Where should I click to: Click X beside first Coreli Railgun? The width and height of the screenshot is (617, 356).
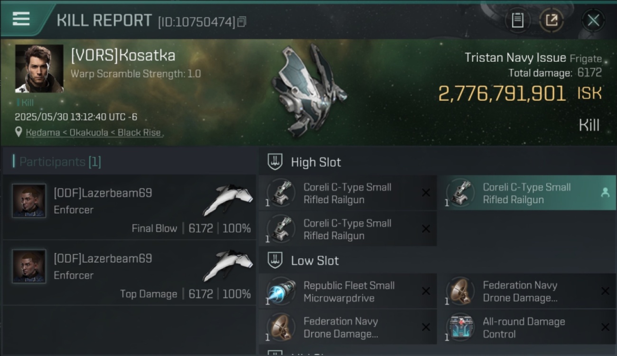426,193
